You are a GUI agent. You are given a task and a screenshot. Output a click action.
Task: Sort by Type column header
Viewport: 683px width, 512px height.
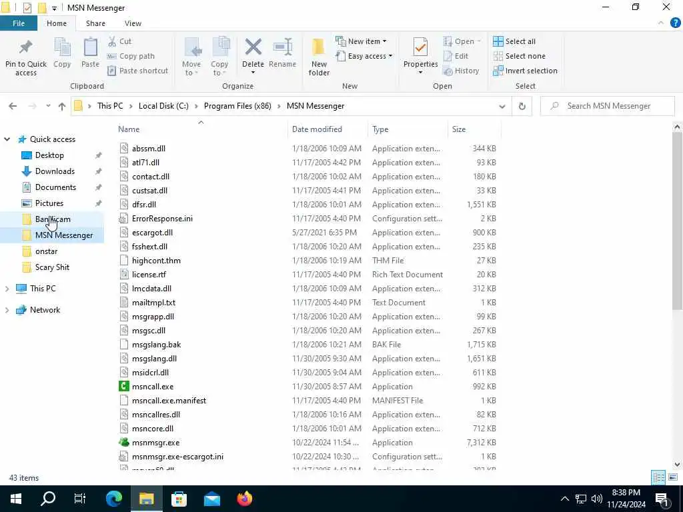point(380,129)
